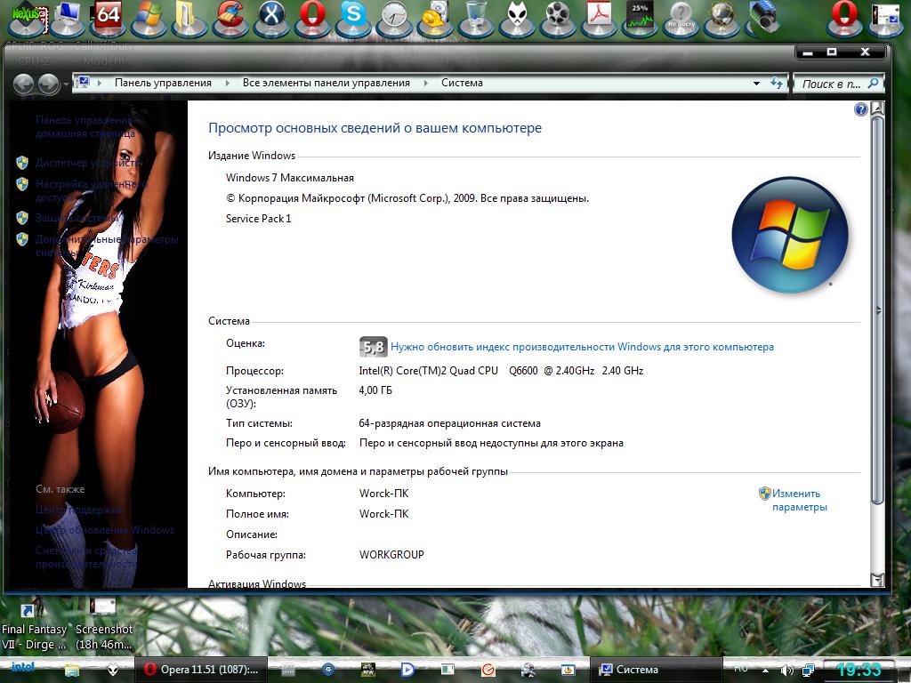Select the processor text Q6600 @ 2.40GHz
The height and width of the screenshot is (683, 911).
tap(552, 371)
